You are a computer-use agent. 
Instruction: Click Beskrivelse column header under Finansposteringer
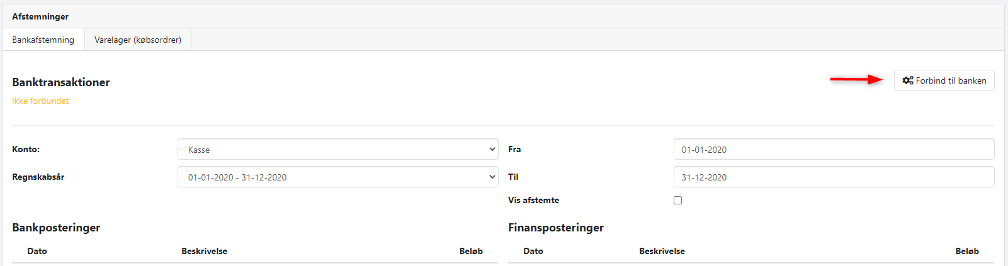(662, 251)
